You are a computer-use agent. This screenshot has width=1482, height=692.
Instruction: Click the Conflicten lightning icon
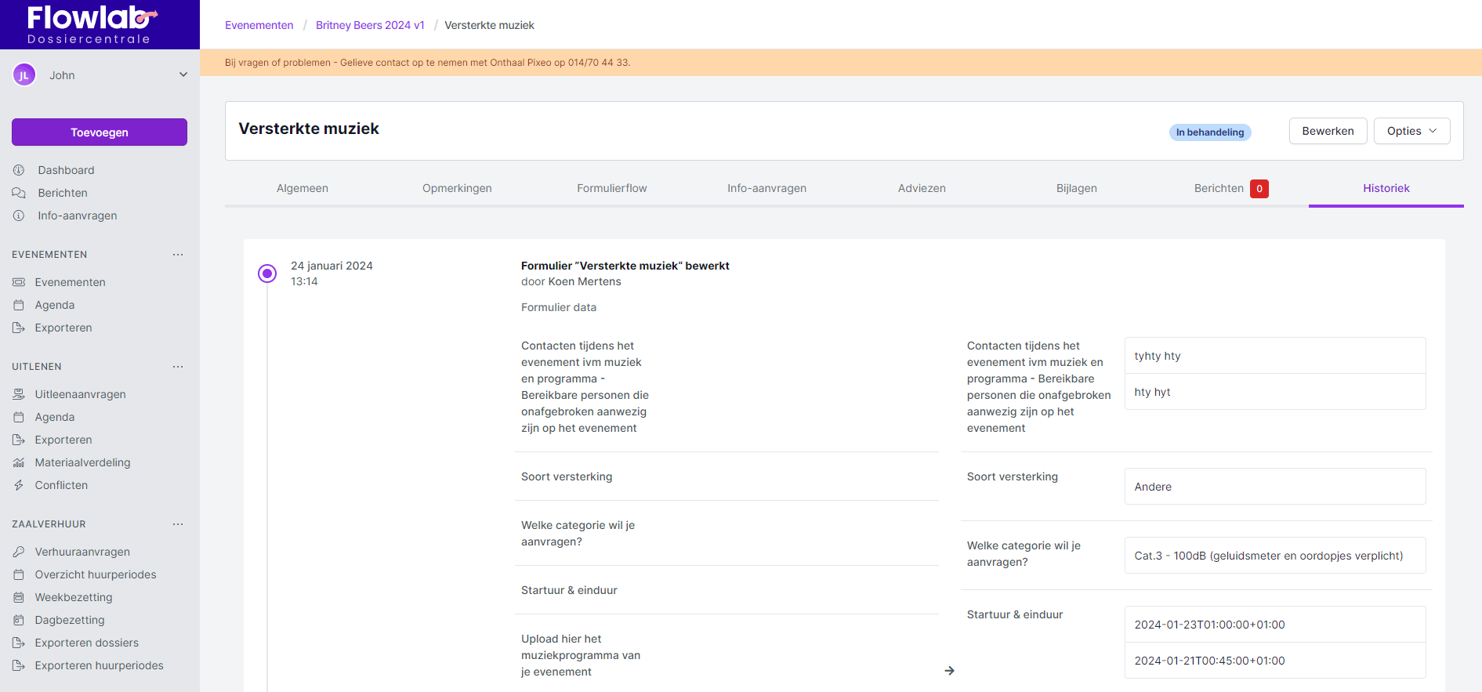coord(19,485)
